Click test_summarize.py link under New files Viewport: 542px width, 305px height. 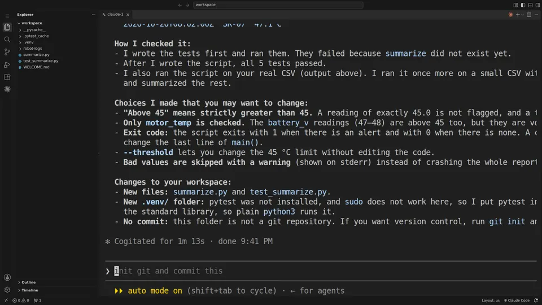coord(289,192)
